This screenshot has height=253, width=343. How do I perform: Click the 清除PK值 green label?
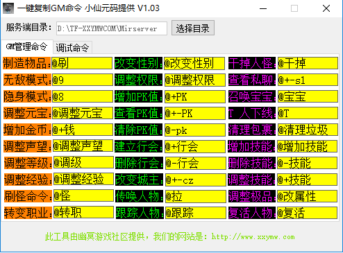pos(138,130)
